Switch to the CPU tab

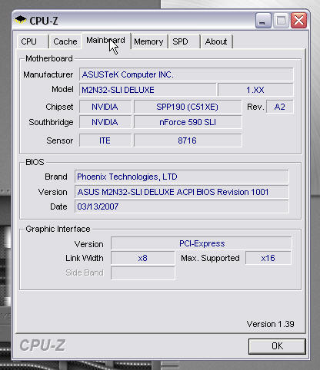point(33,41)
